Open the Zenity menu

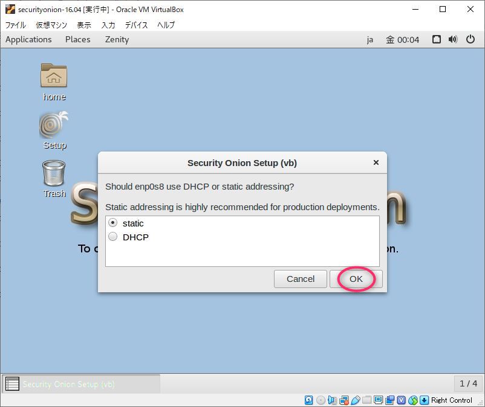click(117, 39)
